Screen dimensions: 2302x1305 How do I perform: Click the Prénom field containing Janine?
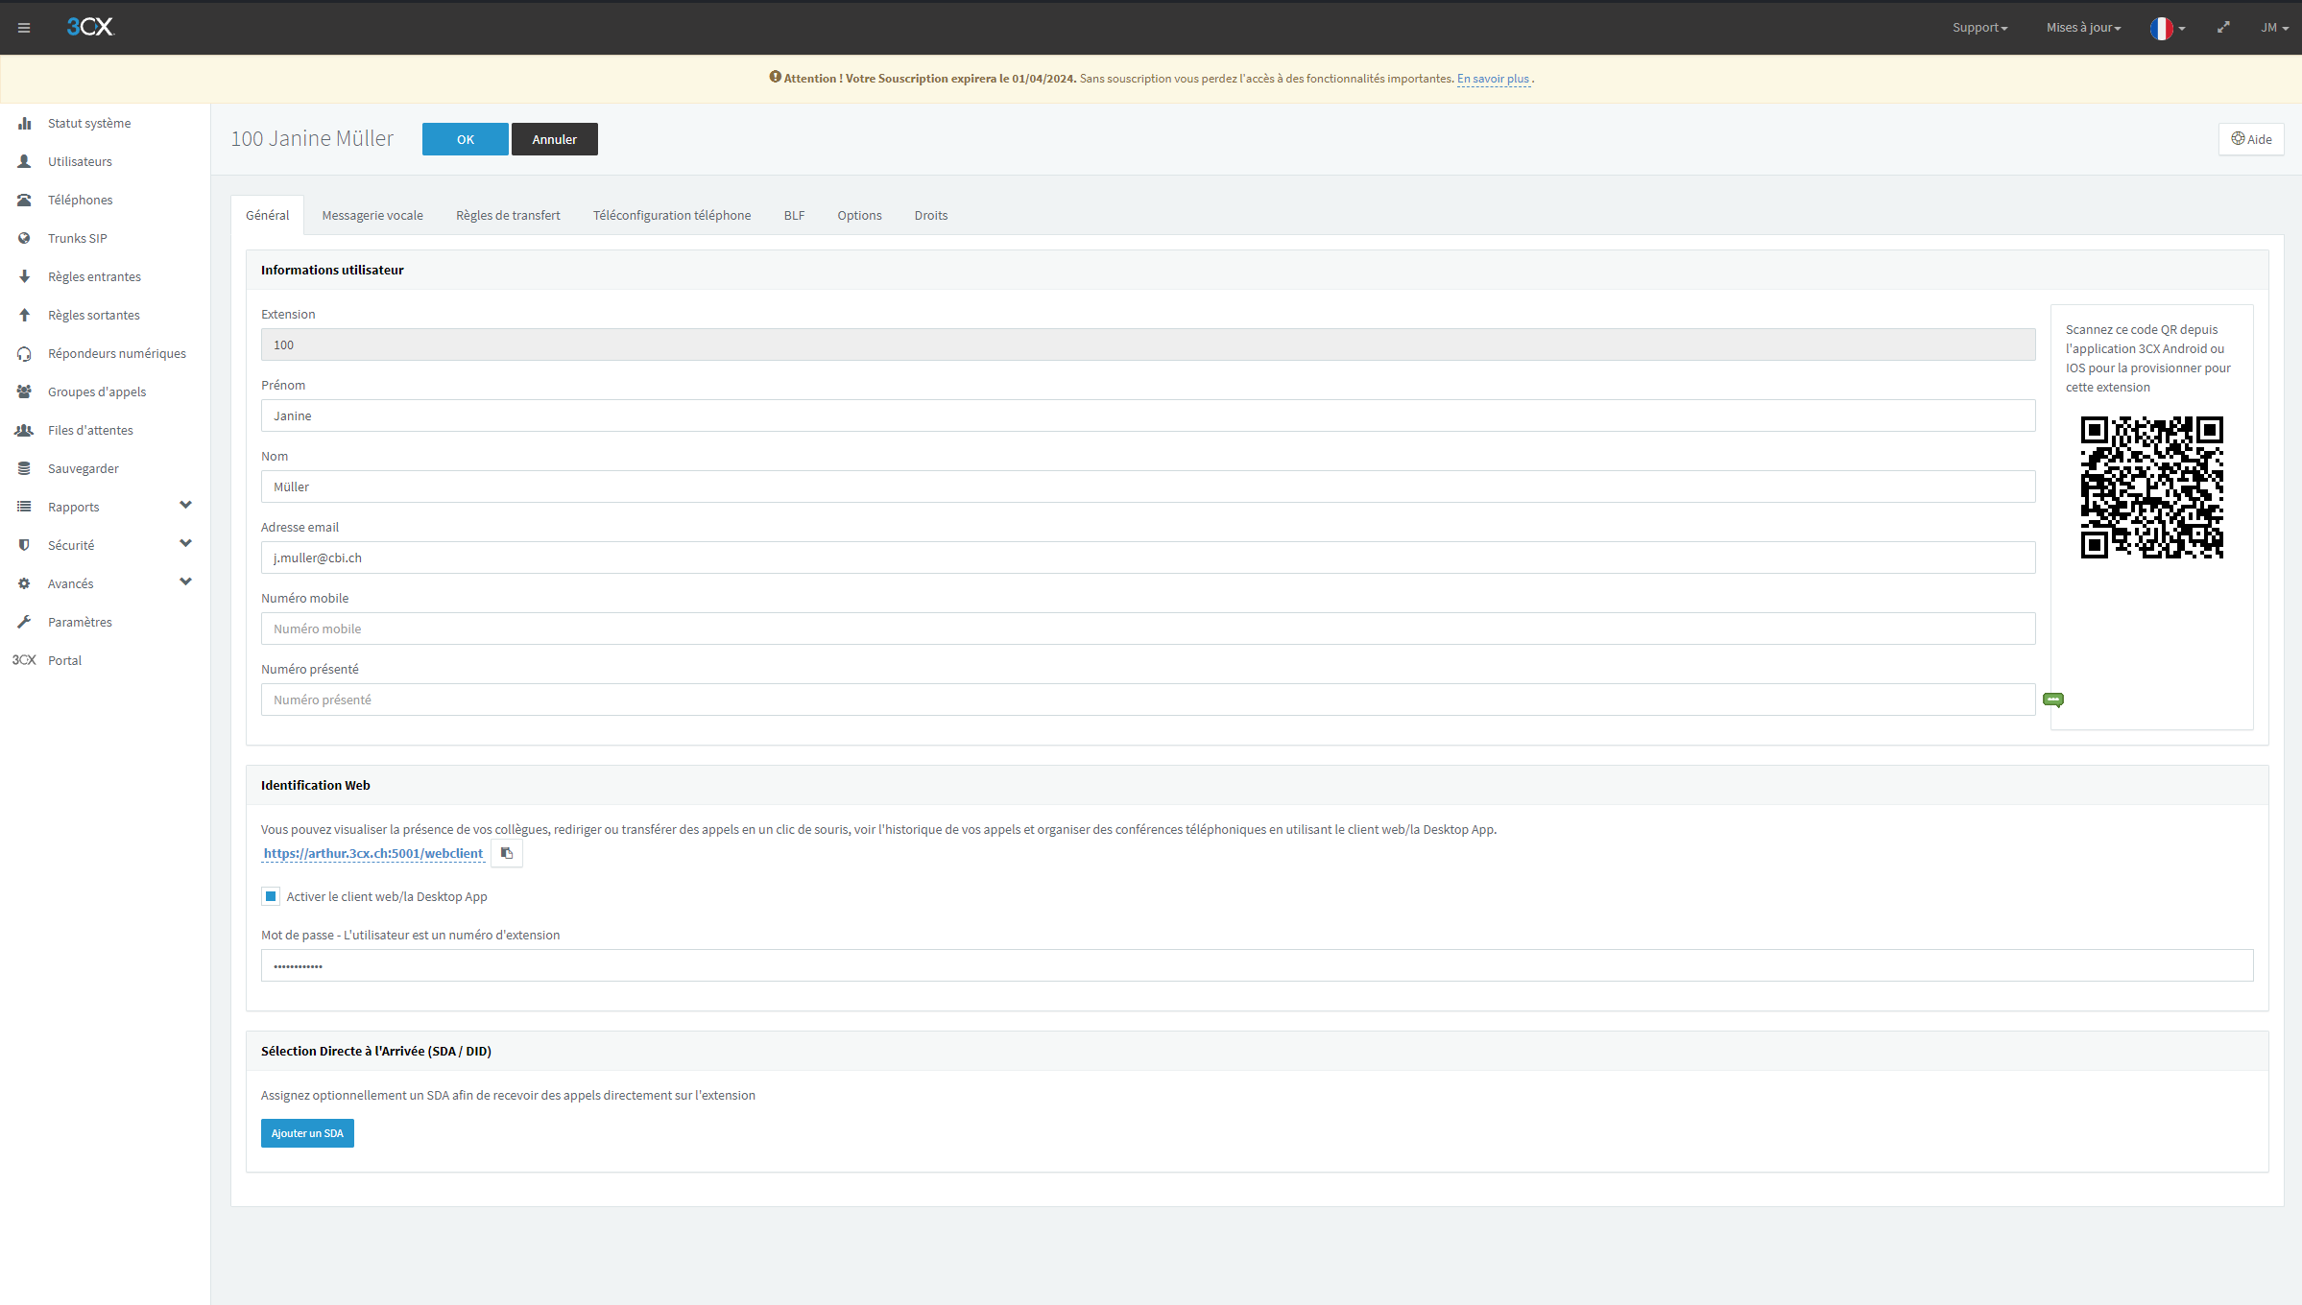[1148, 415]
